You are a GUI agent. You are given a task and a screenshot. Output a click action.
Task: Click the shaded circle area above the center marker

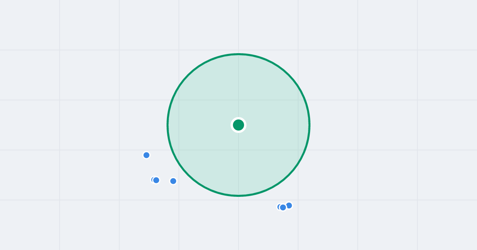click(238, 87)
